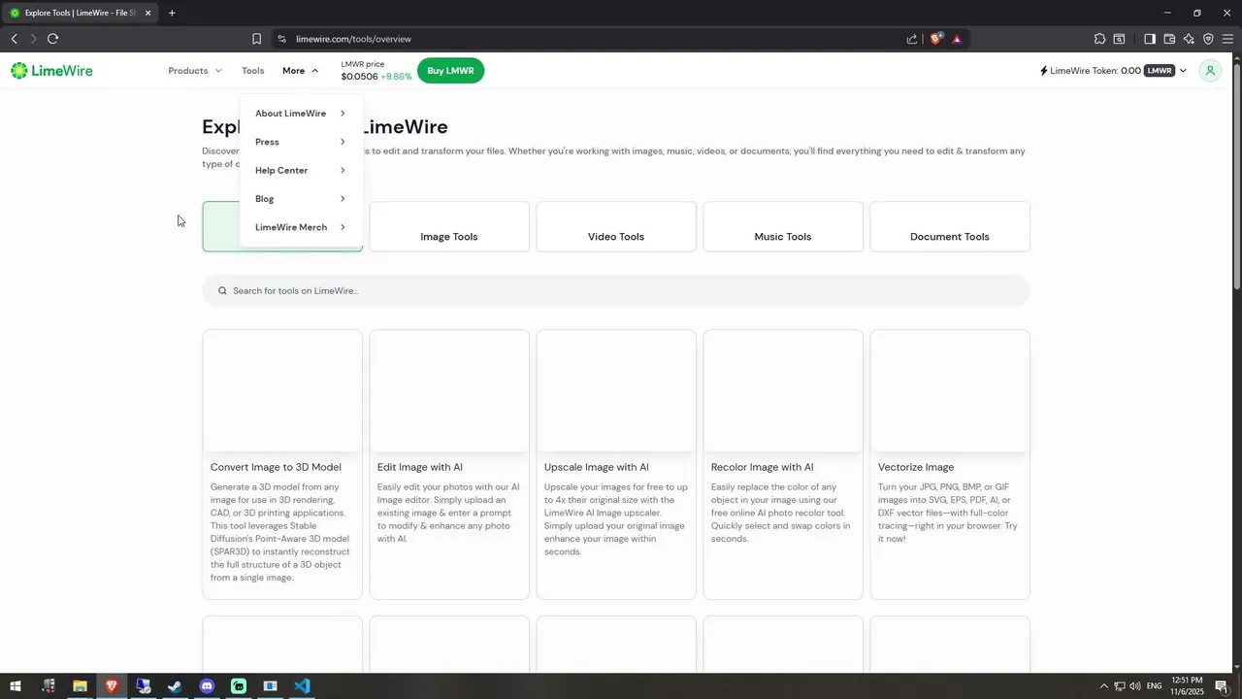Open the Brave Wallet icon

coord(1169,39)
